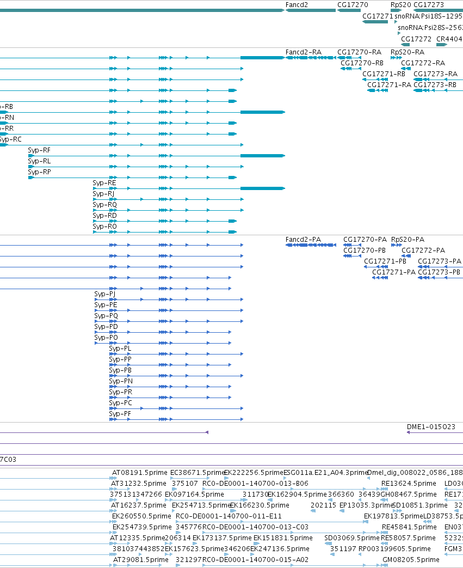Select the SD03069.5prime EST label
Viewport: 463px width, 568px height.
pyautogui.click(x=352, y=538)
